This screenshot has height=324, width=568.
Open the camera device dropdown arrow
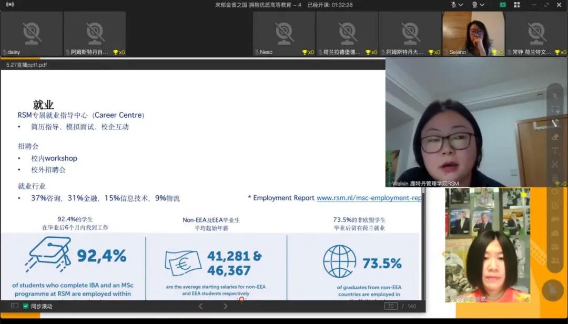click(x=482, y=5)
